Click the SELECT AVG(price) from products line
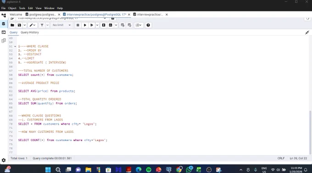The width and height of the screenshot is (312, 173). [x=46, y=91]
